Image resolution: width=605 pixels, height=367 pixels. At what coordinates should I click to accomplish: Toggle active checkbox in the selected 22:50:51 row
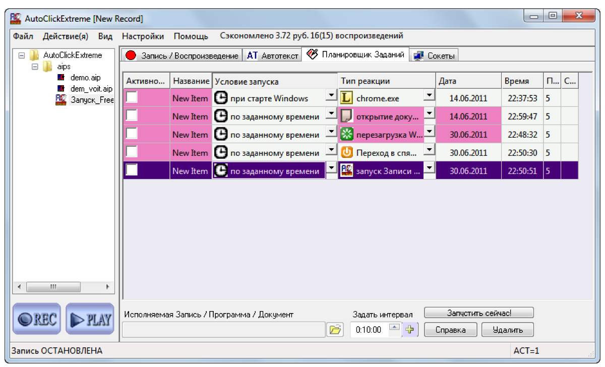pos(132,170)
